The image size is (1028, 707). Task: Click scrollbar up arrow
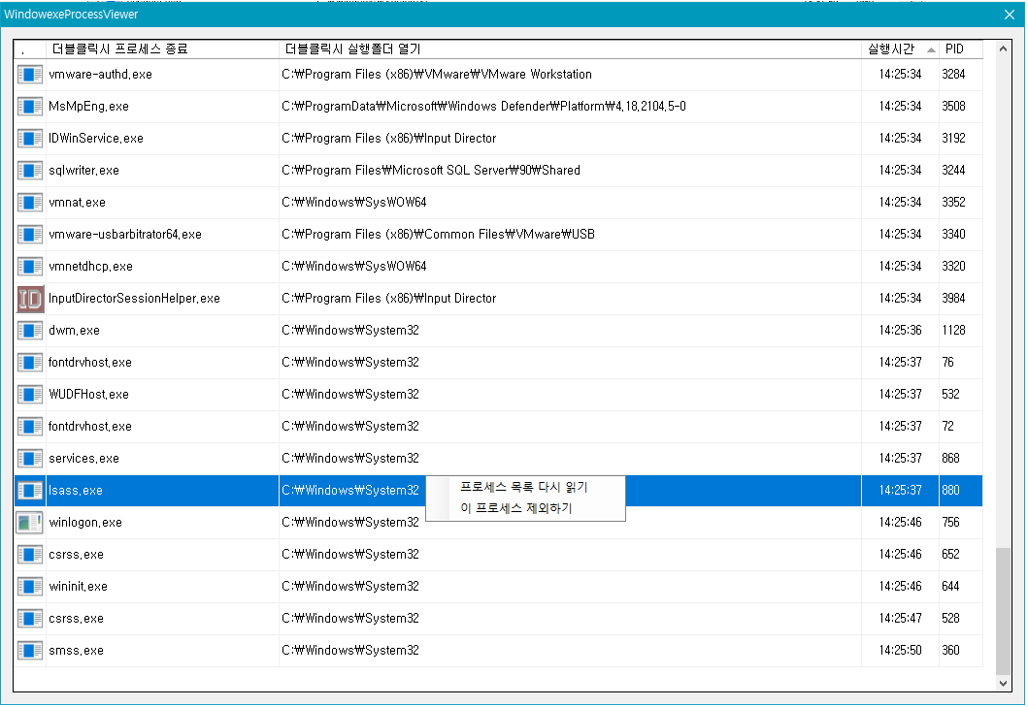point(1003,48)
